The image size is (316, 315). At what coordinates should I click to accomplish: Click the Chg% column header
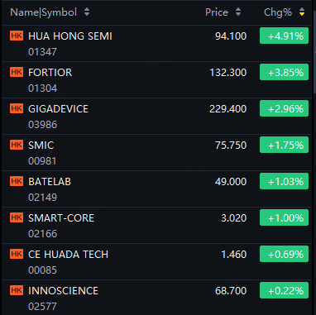[278, 12]
